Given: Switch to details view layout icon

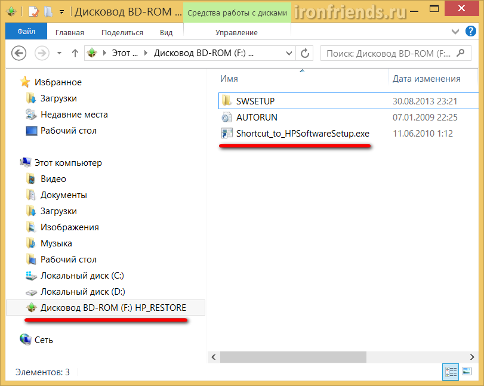Looking at the screenshot, I should click(451, 372).
